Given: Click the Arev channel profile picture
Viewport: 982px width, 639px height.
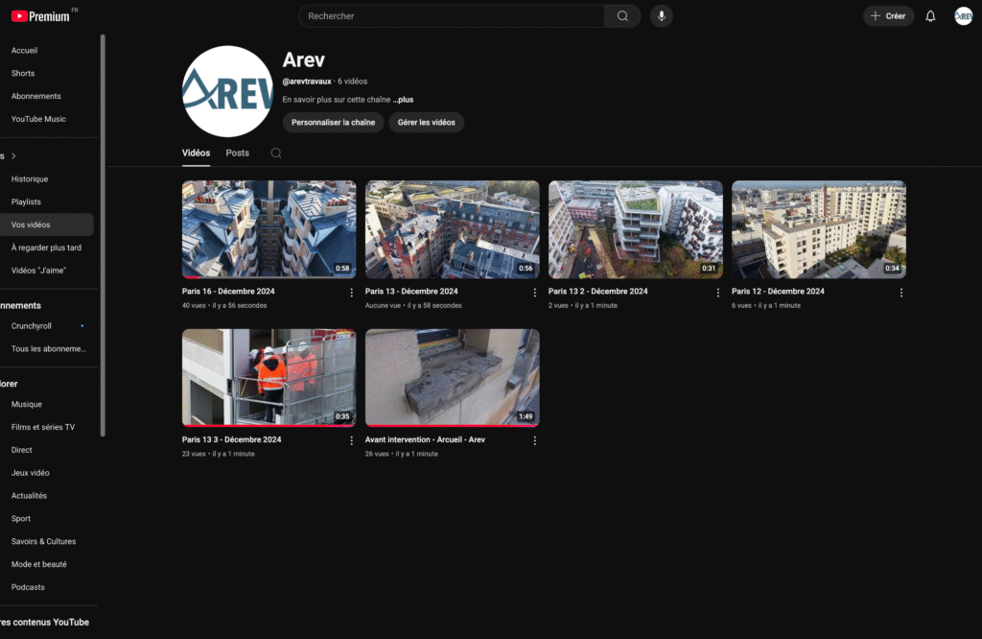Looking at the screenshot, I should 227,91.
